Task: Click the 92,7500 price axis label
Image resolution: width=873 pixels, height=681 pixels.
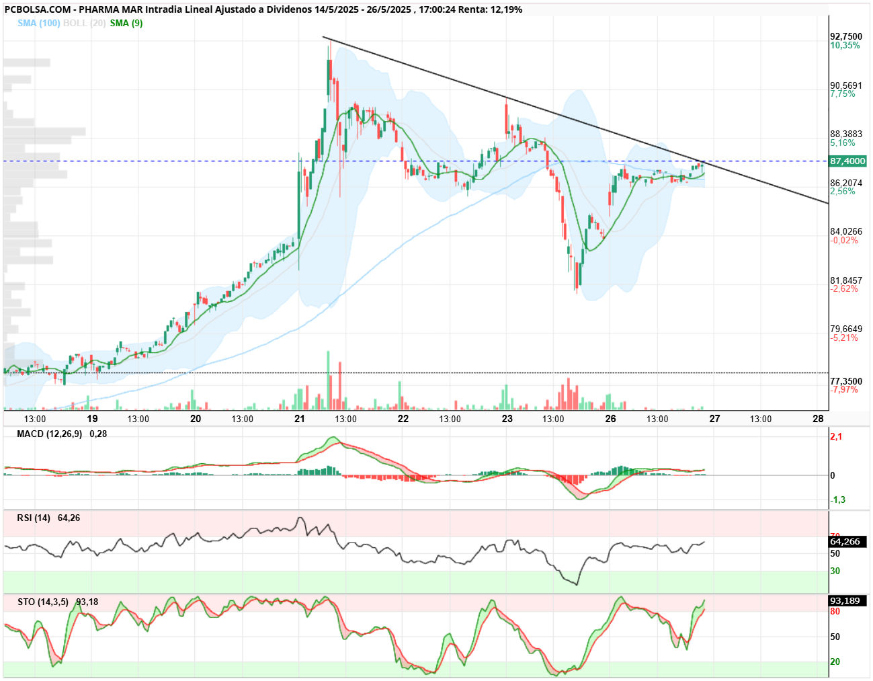Action: [x=846, y=37]
